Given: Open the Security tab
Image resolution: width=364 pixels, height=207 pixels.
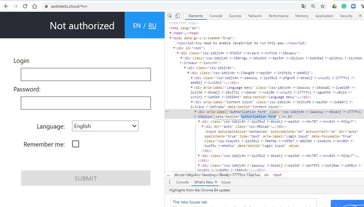Looking at the screenshot, I should click(x=346, y=16).
